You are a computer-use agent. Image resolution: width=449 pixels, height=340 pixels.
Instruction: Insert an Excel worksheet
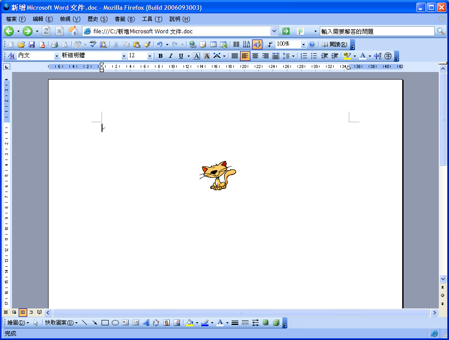click(x=224, y=44)
